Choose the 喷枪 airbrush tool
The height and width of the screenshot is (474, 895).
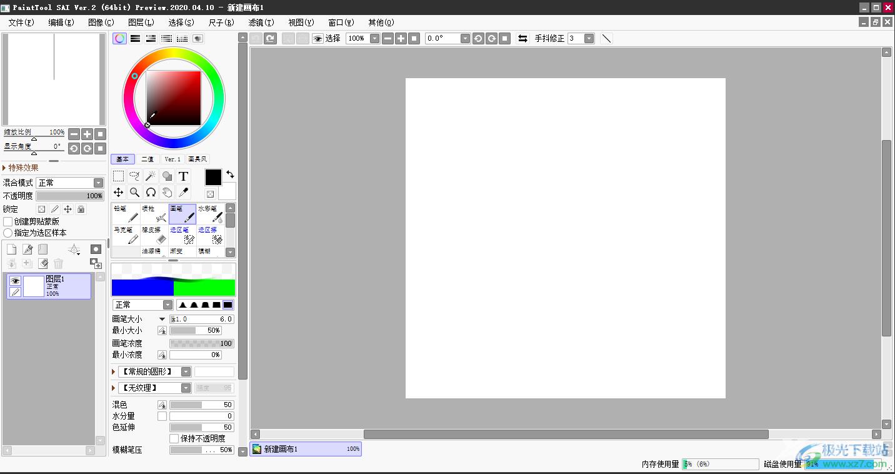154,214
